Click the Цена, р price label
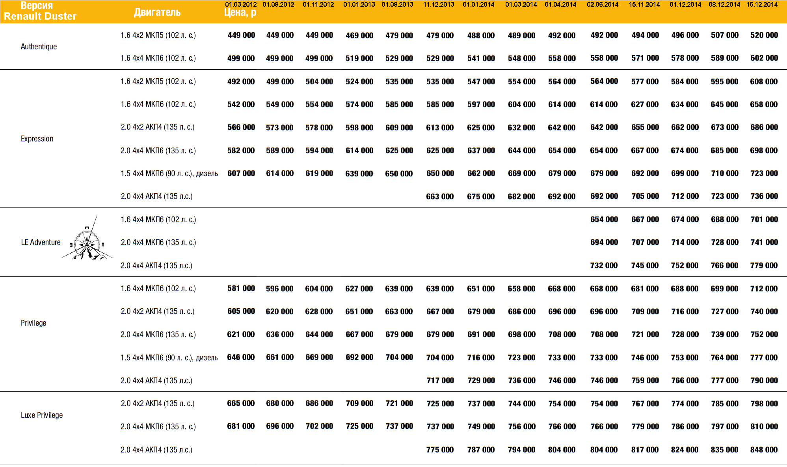This screenshot has width=787, height=467. pos(240,13)
